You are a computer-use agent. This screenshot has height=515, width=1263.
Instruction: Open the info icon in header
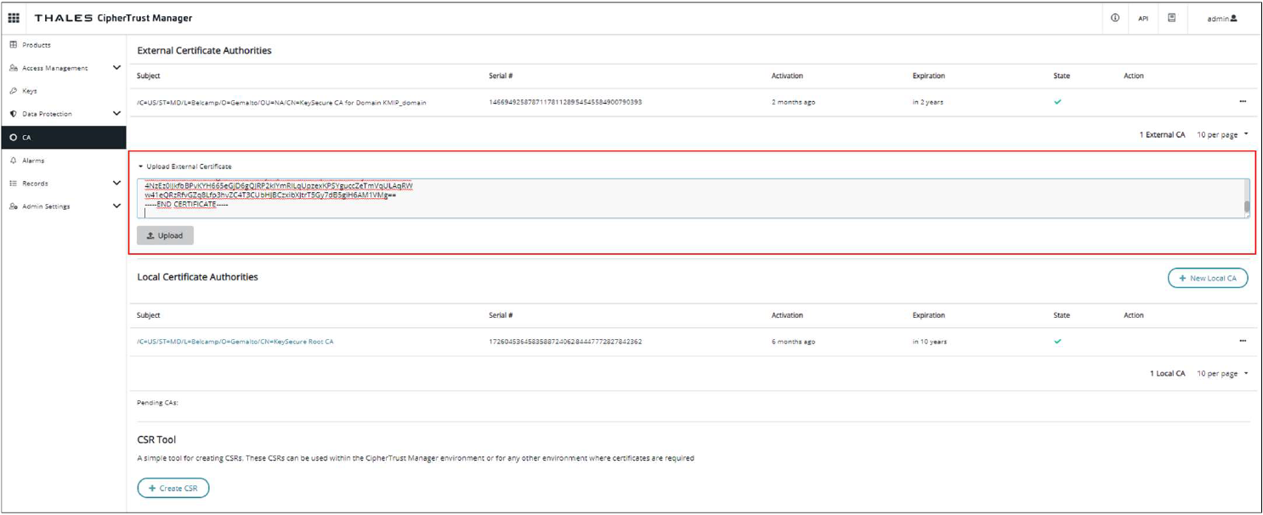click(x=1115, y=18)
